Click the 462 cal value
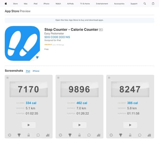159x141 pixels. [x=82, y=103]
